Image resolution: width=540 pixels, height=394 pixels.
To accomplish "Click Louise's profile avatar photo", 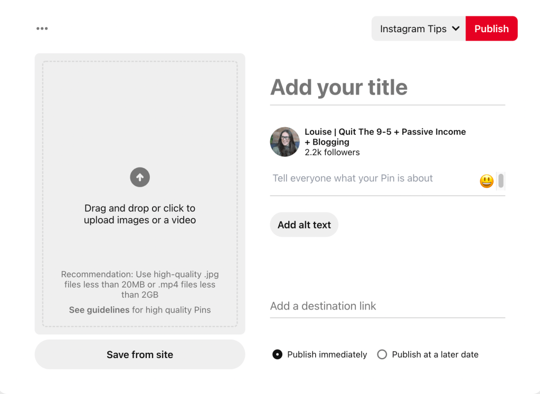I will click(x=285, y=142).
